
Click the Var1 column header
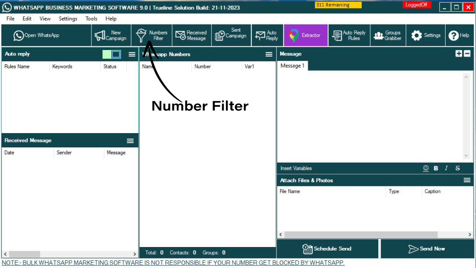coord(258,67)
